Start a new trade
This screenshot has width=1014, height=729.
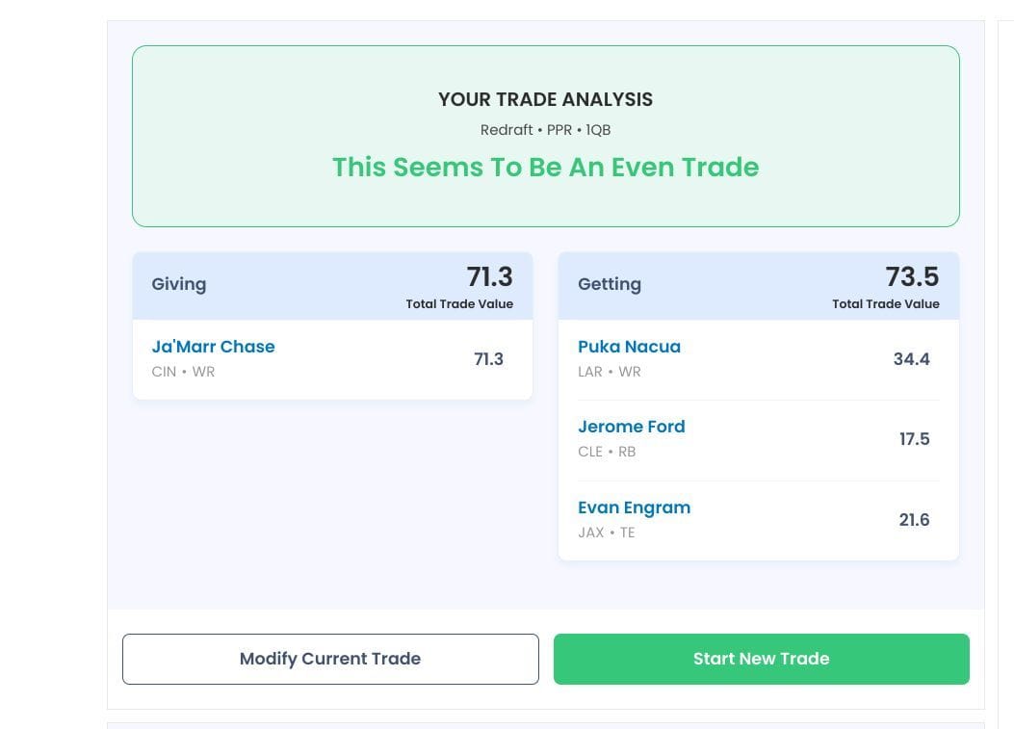[x=761, y=659]
